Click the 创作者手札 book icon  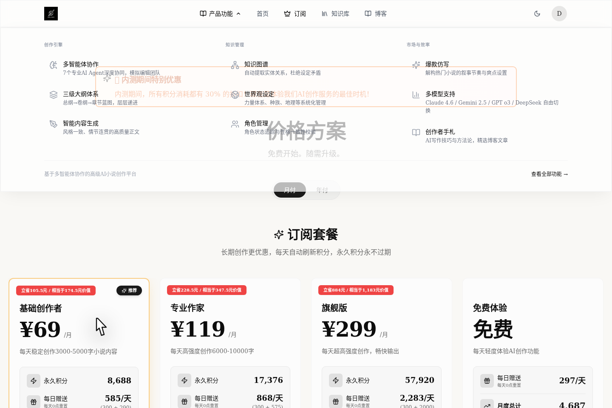point(416,133)
